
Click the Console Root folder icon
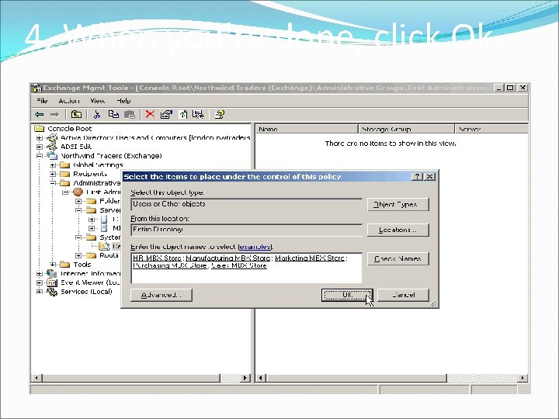point(40,129)
